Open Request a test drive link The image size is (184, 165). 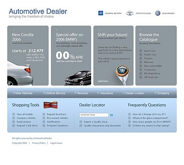click(x=27, y=126)
